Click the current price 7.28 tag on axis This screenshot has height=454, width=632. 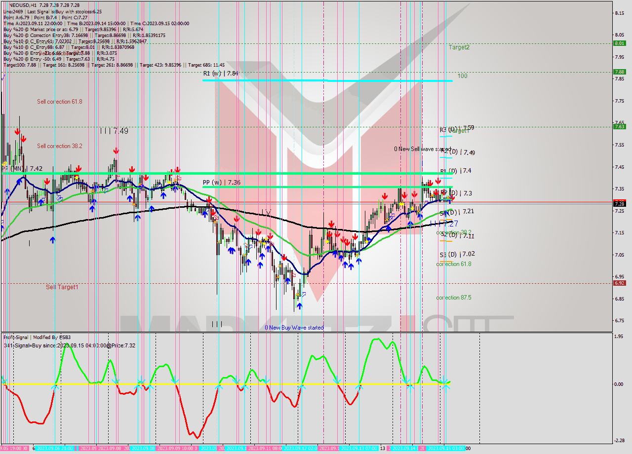619,203
